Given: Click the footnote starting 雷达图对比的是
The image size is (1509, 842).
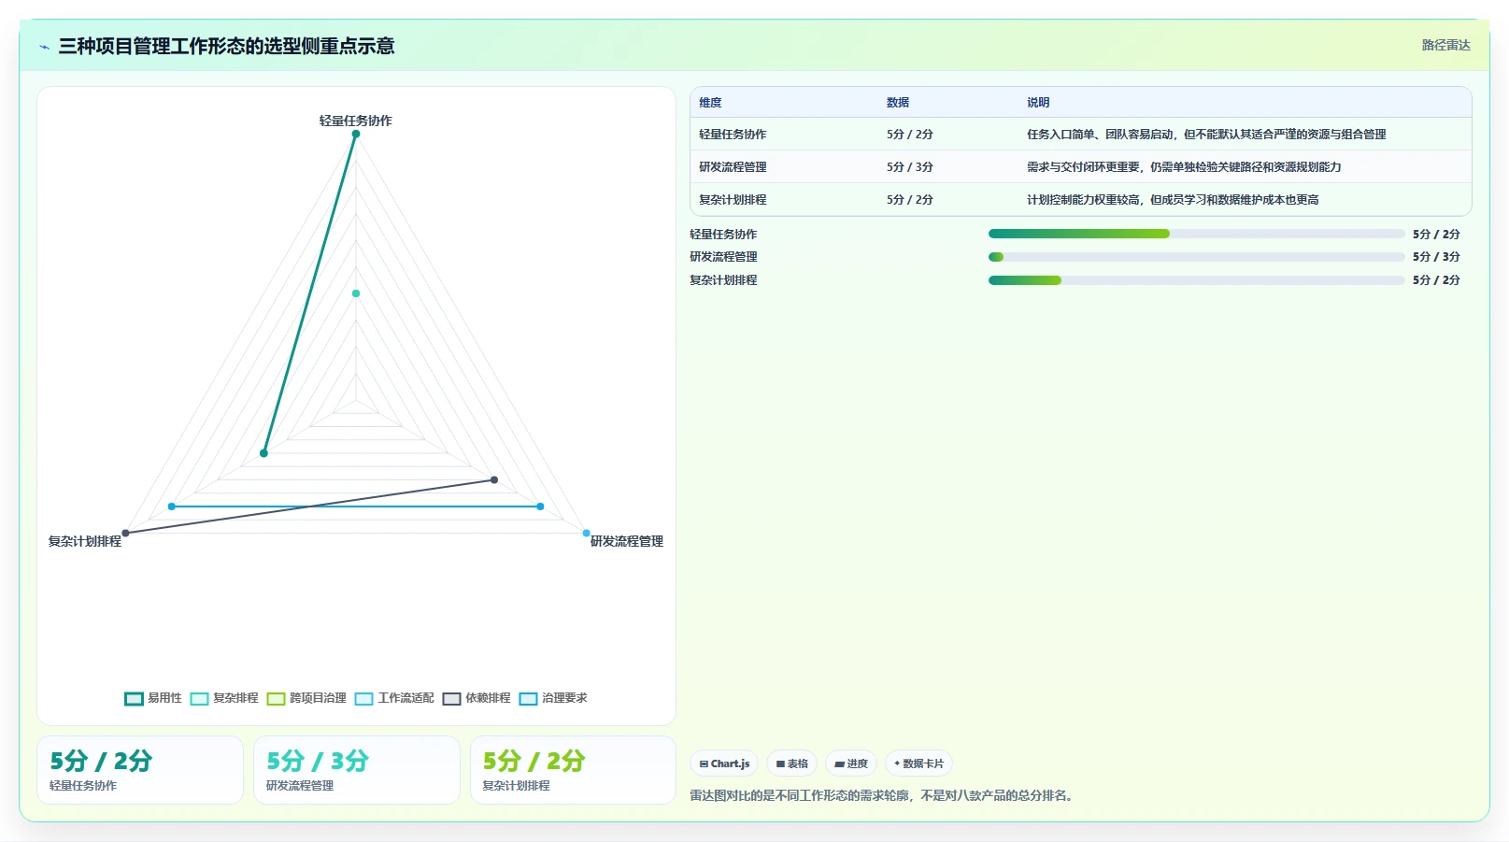Looking at the screenshot, I should point(883,796).
